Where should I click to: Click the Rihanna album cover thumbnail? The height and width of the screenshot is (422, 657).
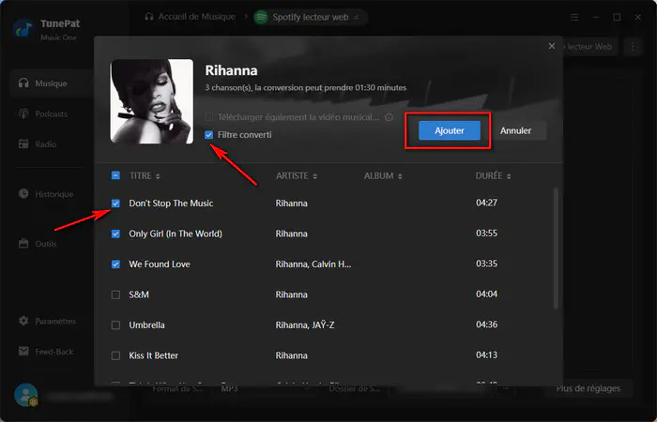pyautogui.click(x=152, y=101)
